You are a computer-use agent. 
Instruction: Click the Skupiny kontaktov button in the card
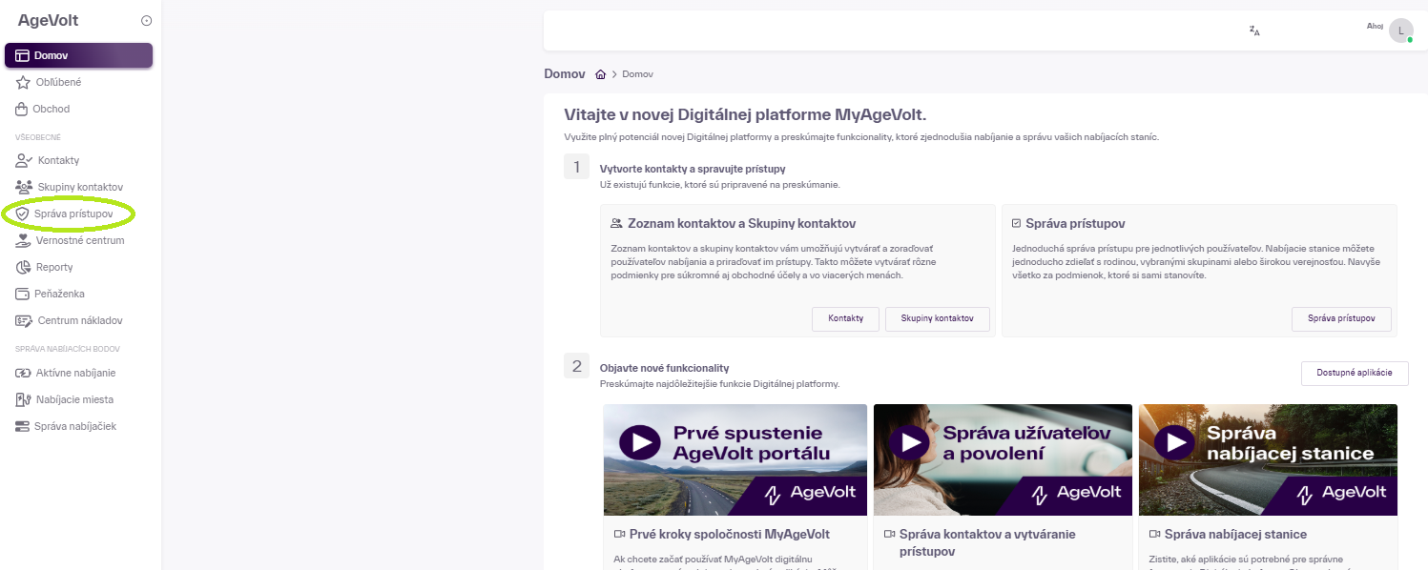click(937, 318)
